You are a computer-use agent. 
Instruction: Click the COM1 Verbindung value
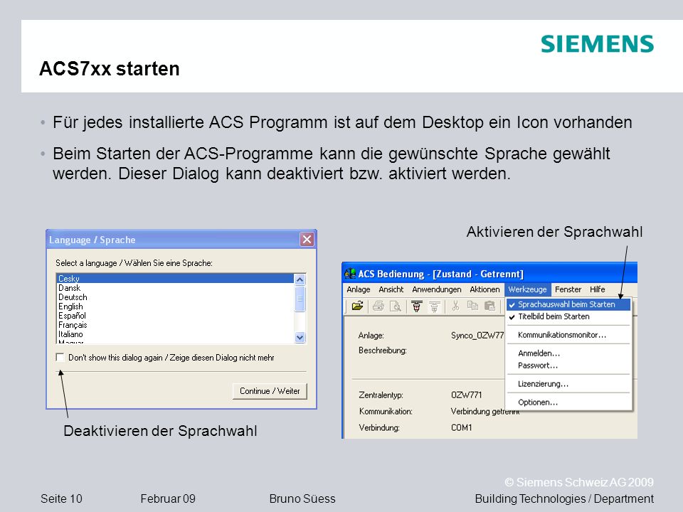(x=461, y=427)
